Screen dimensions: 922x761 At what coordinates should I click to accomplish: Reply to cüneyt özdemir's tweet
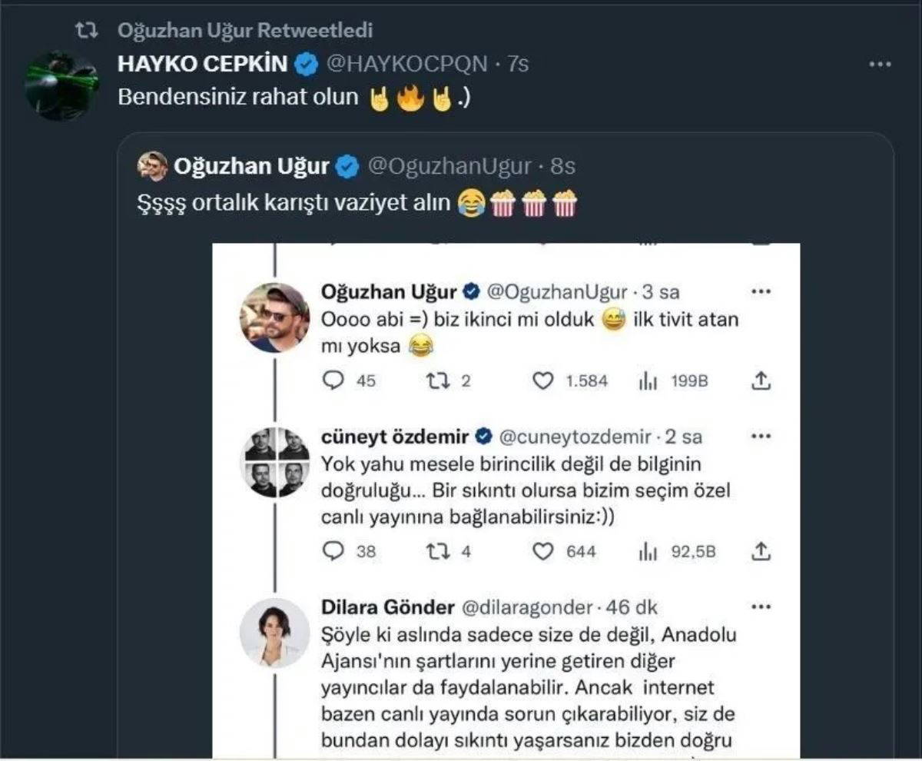[333, 550]
